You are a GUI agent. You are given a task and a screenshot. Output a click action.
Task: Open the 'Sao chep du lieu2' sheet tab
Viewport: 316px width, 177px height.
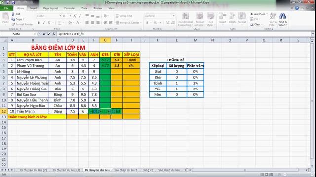point(125,170)
